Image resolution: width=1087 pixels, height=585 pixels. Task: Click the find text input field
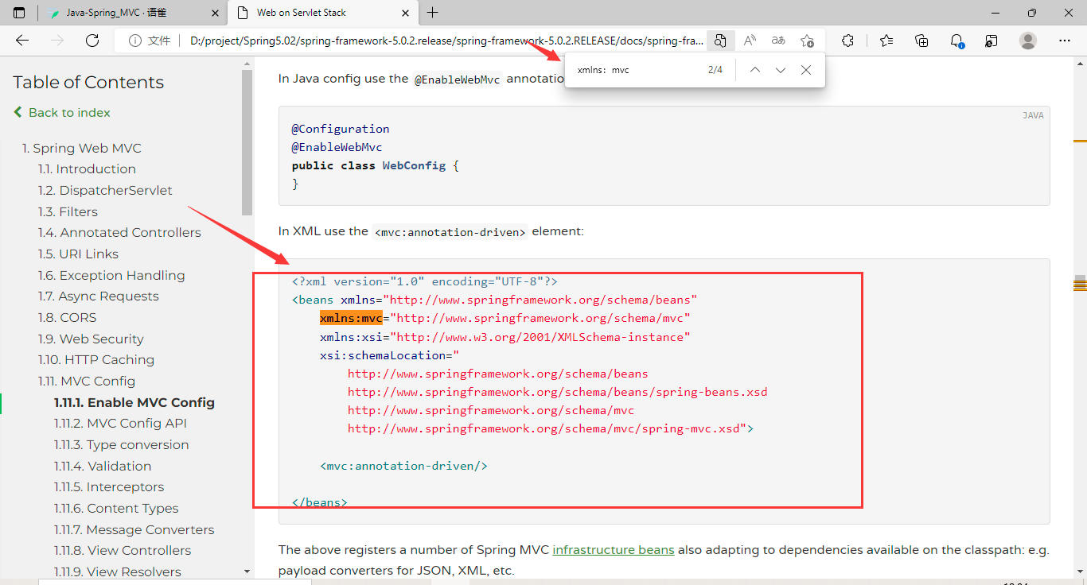pyautogui.click(x=637, y=70)
